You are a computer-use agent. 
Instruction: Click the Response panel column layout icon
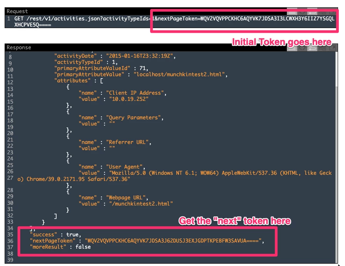(x=322, y=48)
